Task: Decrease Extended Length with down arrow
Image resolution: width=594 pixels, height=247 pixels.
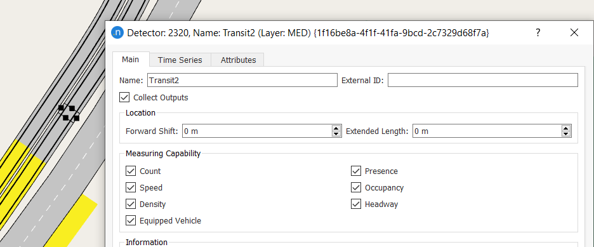Action: 566,134
